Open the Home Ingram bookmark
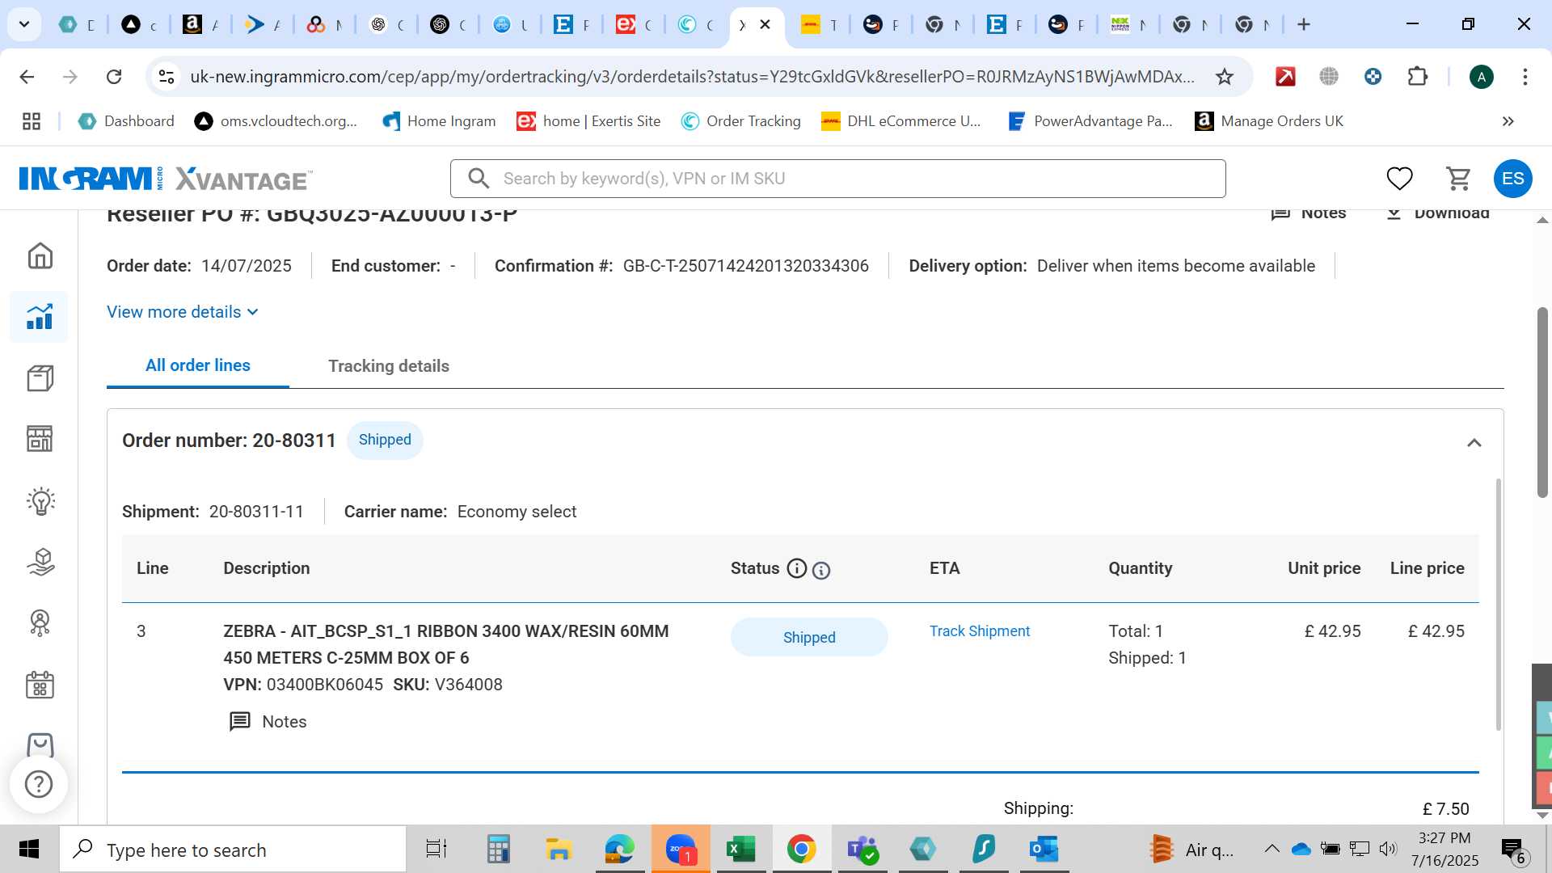The width and height of the screenshot is (1552, 873). pyautogui.click(x=439, y=121)
